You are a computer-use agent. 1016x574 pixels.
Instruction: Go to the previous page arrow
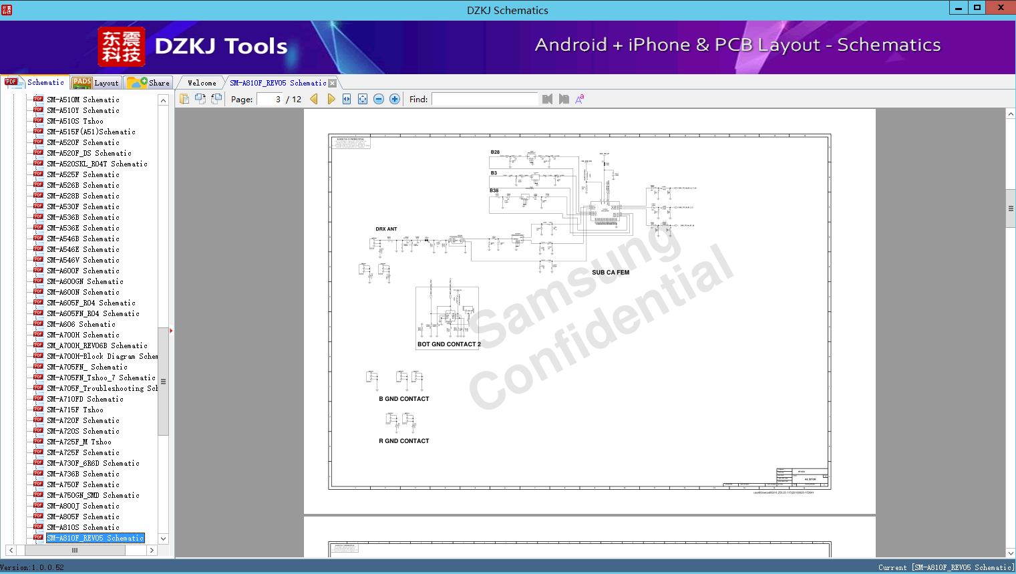[x=315, y=99]
